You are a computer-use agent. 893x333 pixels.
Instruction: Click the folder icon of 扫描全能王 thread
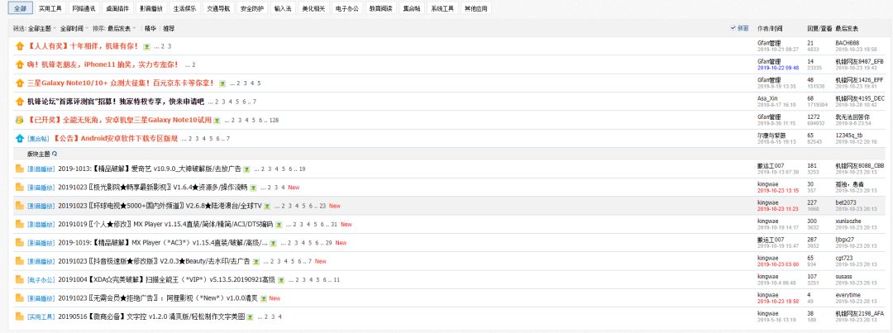pos(19,279)
